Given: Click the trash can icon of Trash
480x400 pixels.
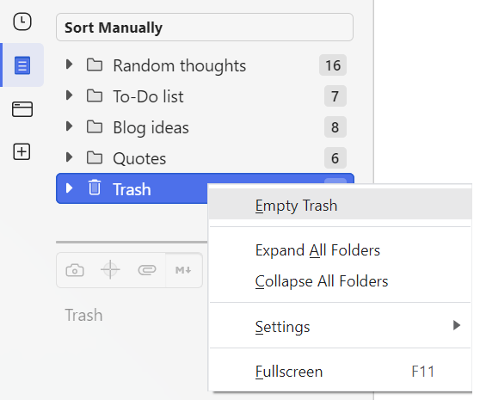Looking at the screenshot, I should 95,188.
